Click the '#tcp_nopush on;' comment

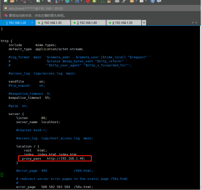(27, 85)
